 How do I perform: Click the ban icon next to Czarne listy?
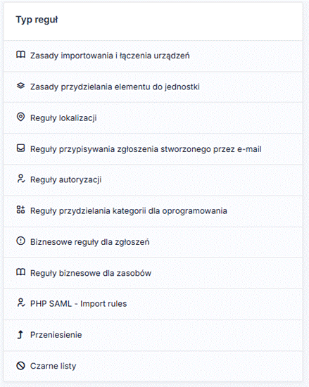click(20, 365)
